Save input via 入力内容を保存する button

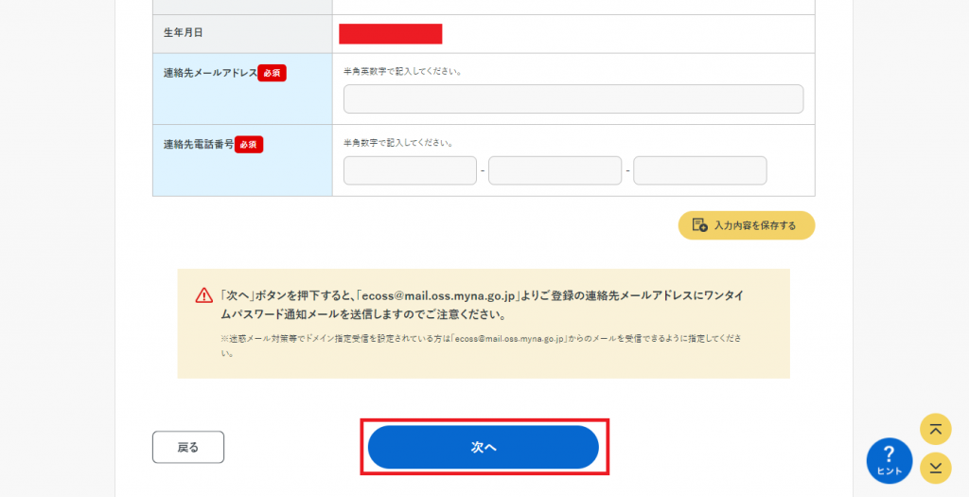coord(747,225)
